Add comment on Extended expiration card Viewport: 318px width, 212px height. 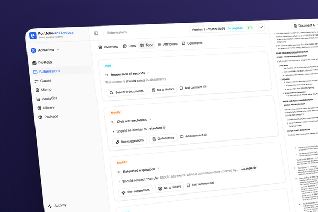200,184
